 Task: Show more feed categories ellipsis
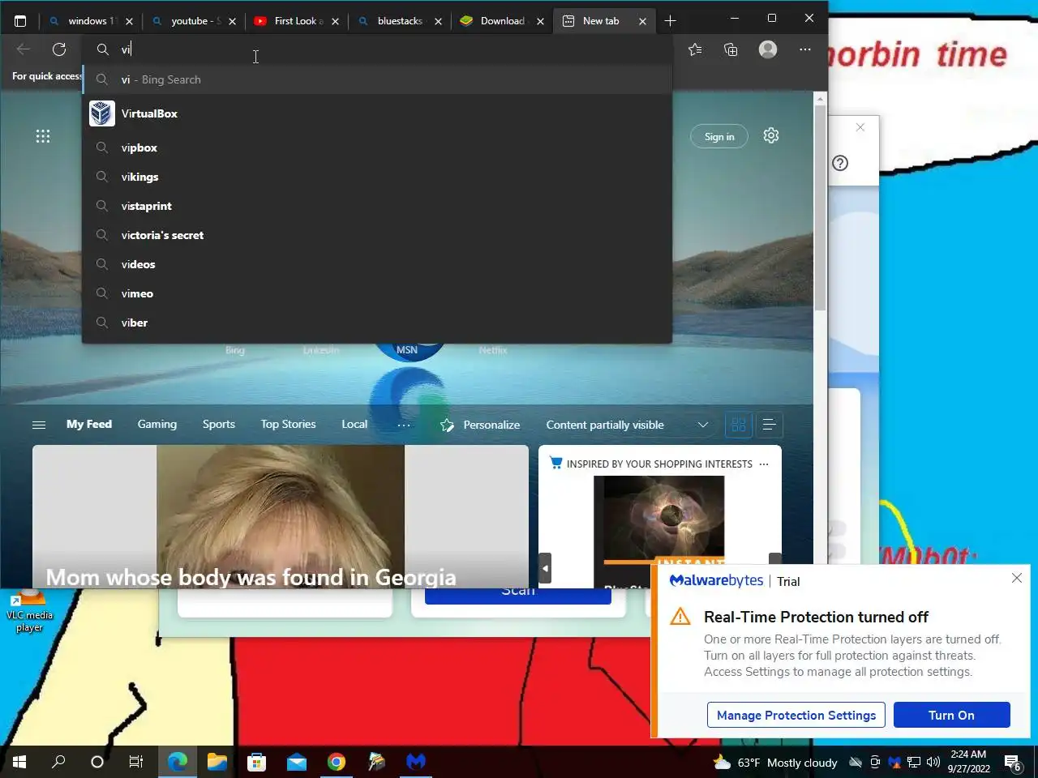[404, 425]
